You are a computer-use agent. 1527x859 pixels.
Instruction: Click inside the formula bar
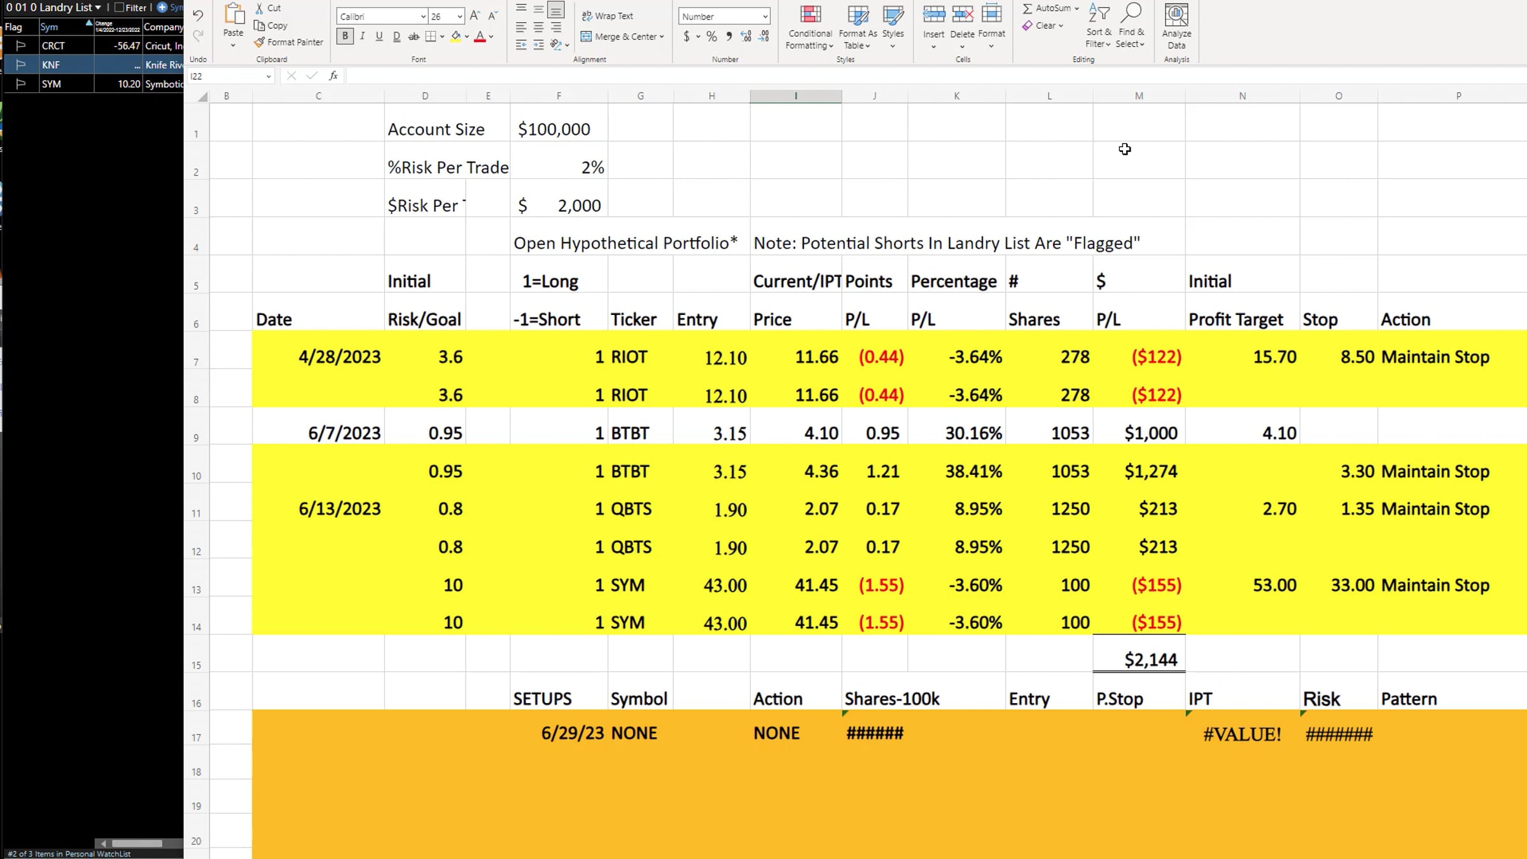[x=935, y=76]
